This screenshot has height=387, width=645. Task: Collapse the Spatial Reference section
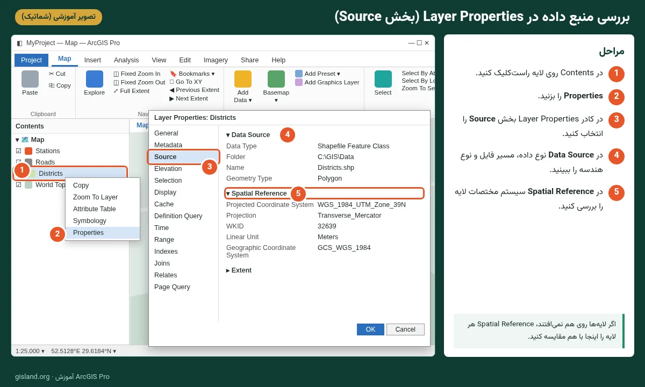coord(228,193)
